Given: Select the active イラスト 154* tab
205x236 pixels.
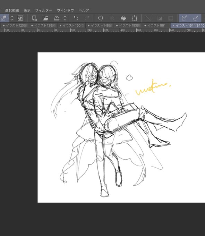Looking at the screenshot, I should pos(188,25).
